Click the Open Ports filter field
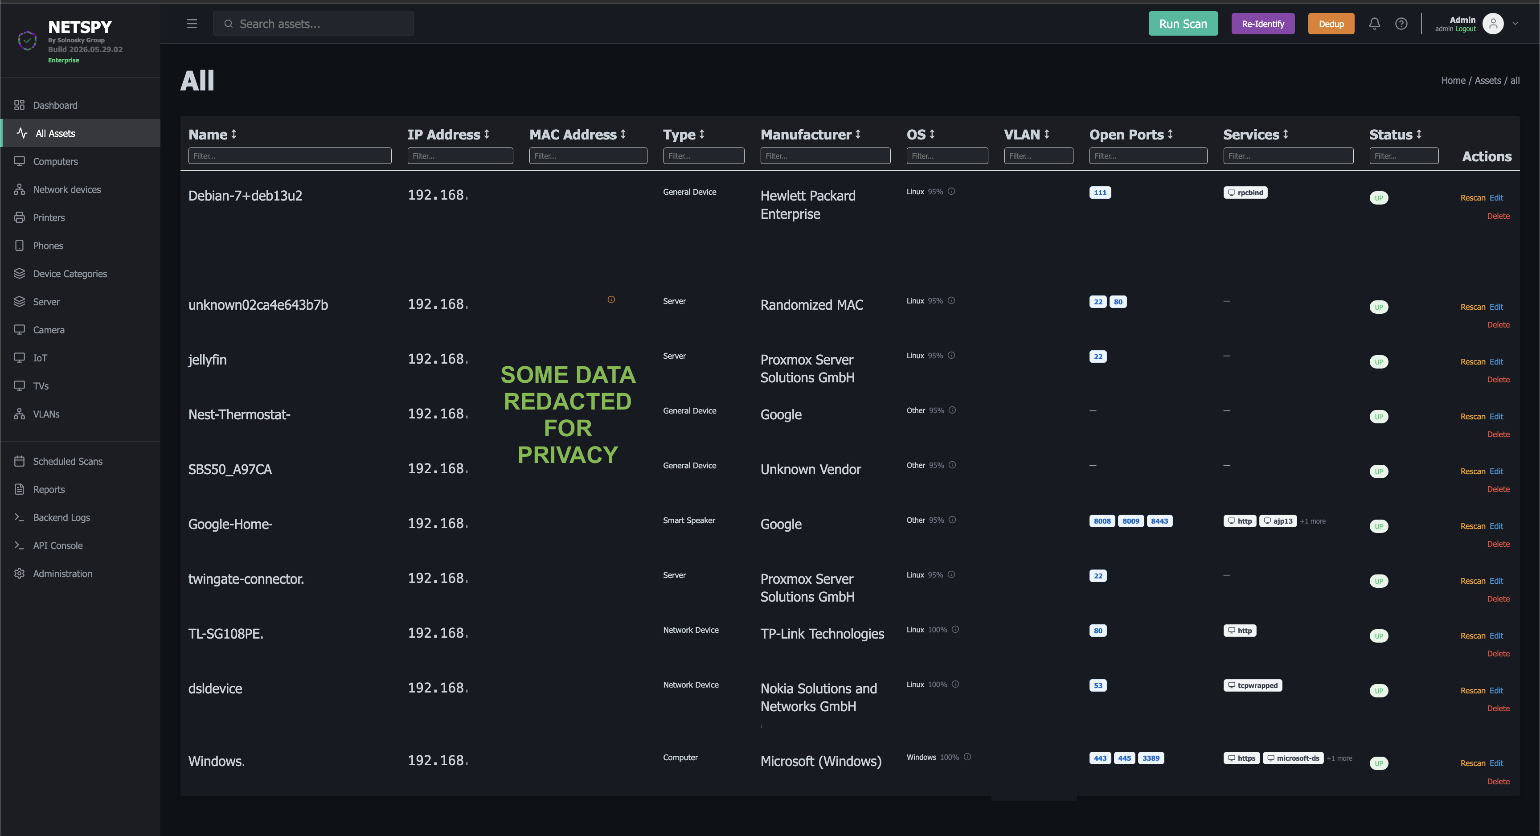 (x=1148, y=156)
